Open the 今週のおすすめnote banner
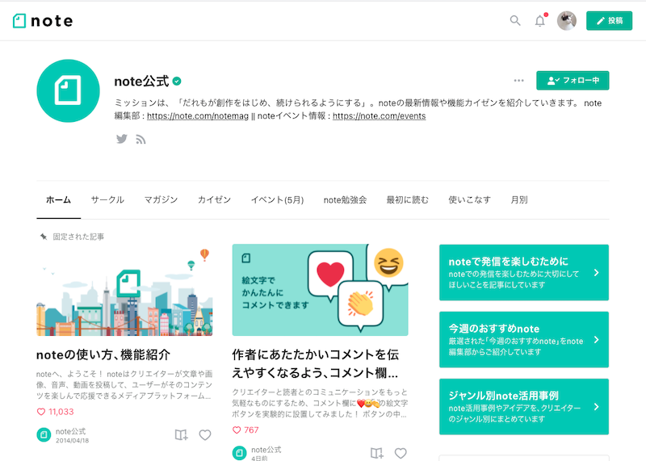The height and width of the screenshot is (461, 646). (524, 339)
